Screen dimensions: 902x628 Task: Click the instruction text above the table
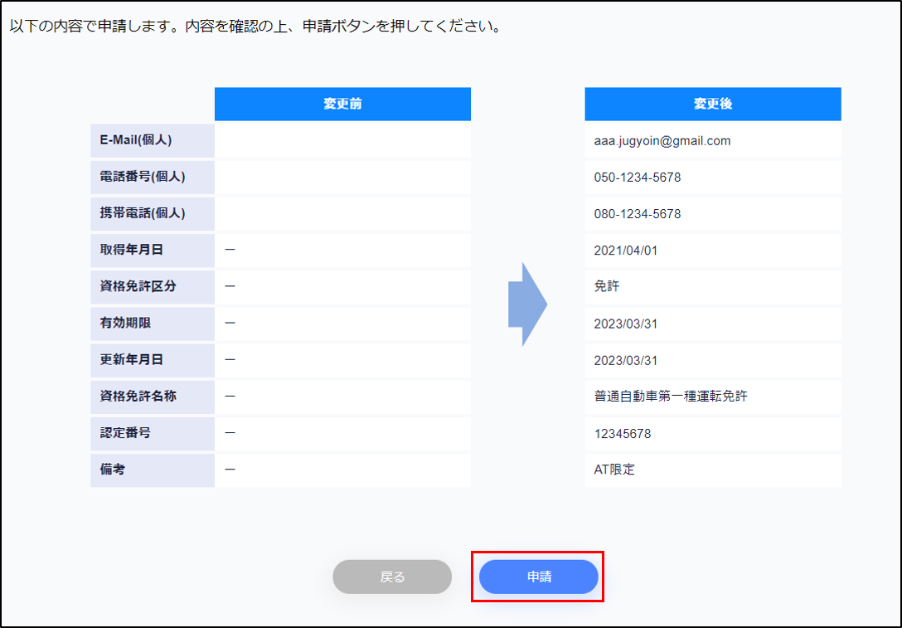pyautogui.click(x=255, y=27)
